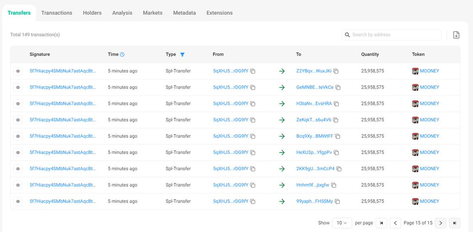The height and width of the screenshot is (232, 473).
Task: Toggle eye preview for 99yaph...FH5SMy transfer
Action: pyautogui.click(x=18, y=201)
